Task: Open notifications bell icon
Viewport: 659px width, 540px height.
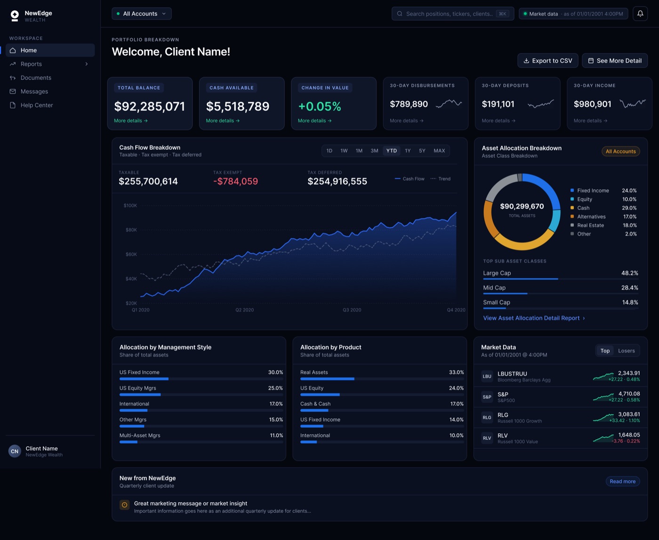Action: pos(640,14)
